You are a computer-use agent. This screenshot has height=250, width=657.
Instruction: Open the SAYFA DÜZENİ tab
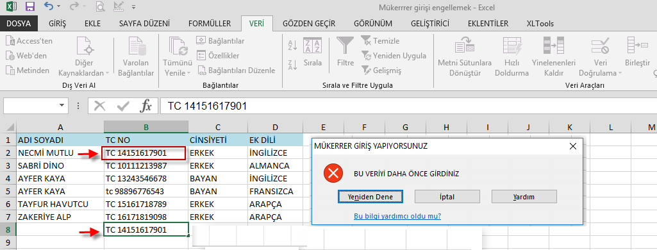(144, 24)
